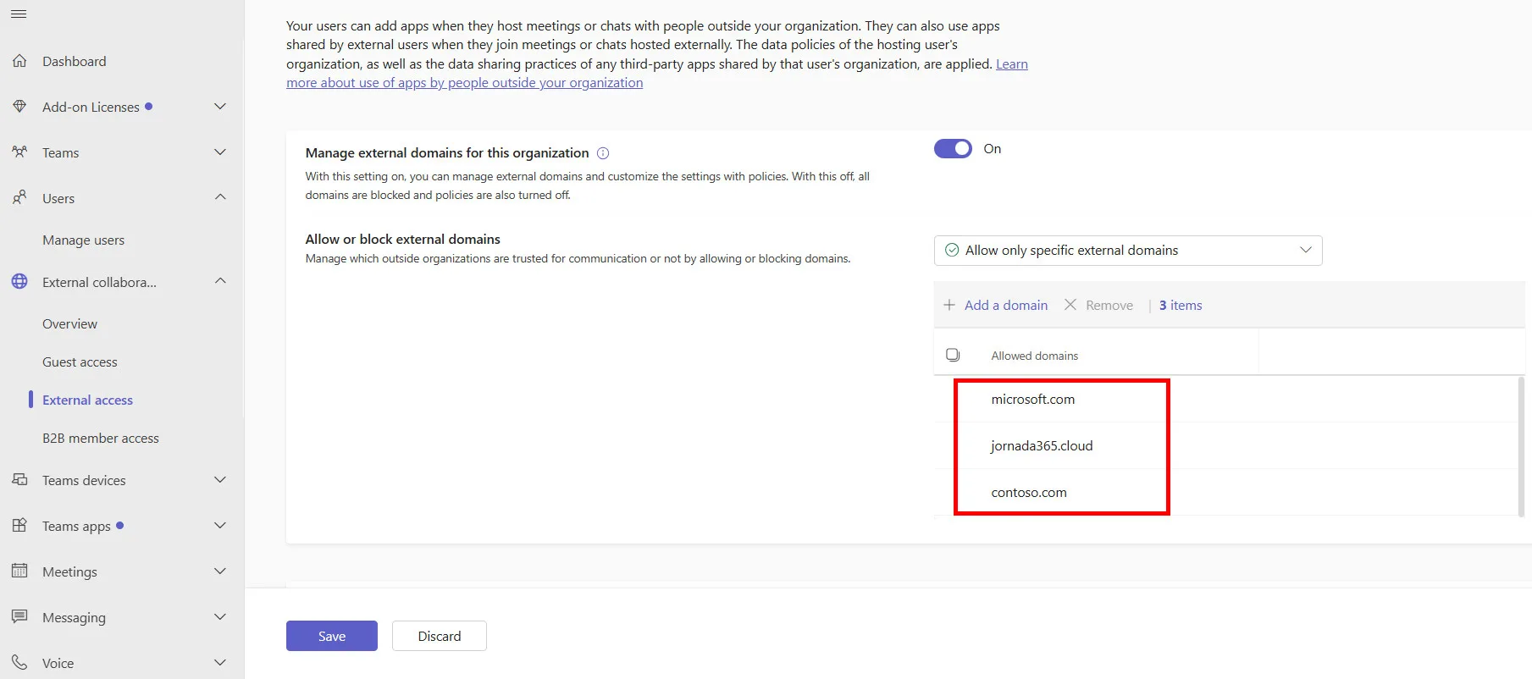Toggle Manage external domains switch off
1532x679 pixels.
point(953,149)
